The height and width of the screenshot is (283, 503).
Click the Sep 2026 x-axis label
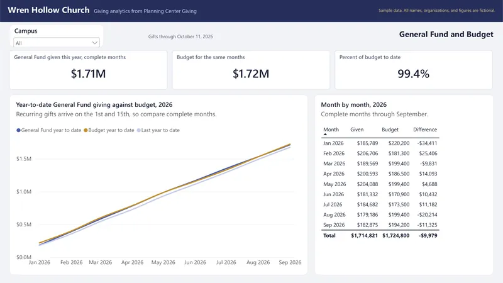click(290, 262)
